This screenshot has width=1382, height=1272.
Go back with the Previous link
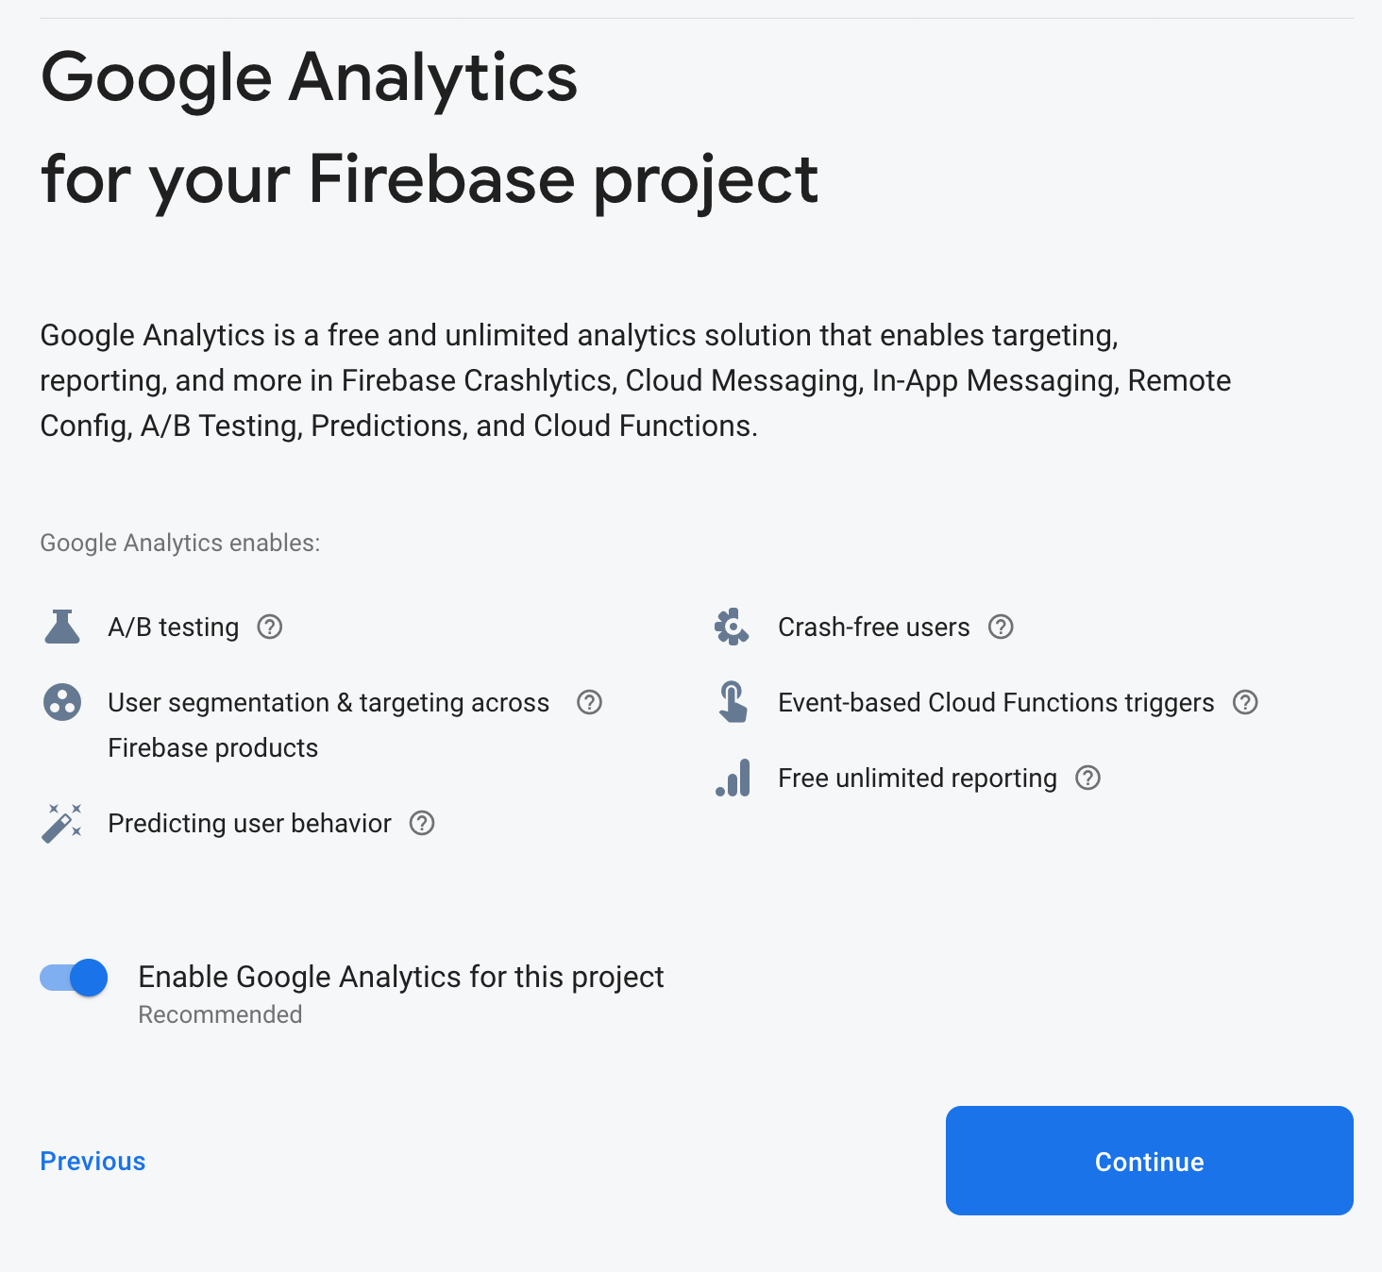[x=93, y=1161]
